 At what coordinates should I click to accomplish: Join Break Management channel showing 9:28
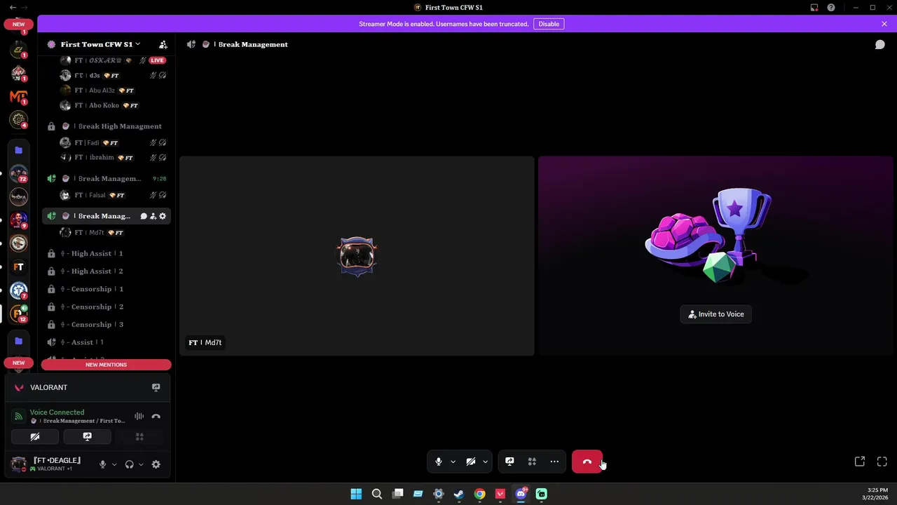tap(106, 178)
